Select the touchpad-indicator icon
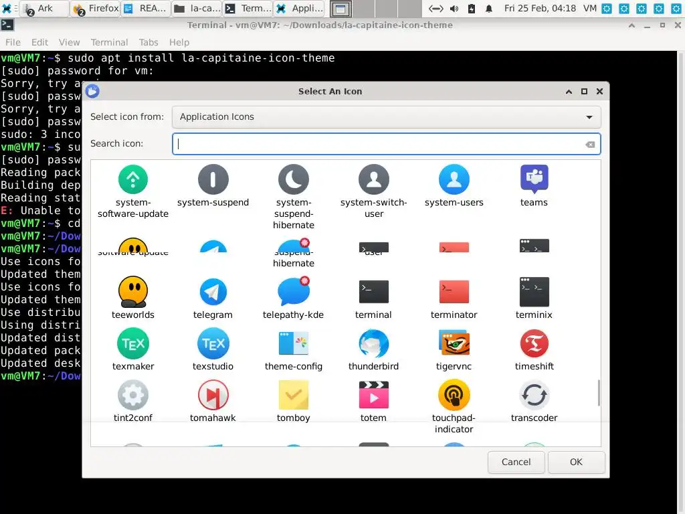This screenshot has width=685, height=514. point(454,395)
